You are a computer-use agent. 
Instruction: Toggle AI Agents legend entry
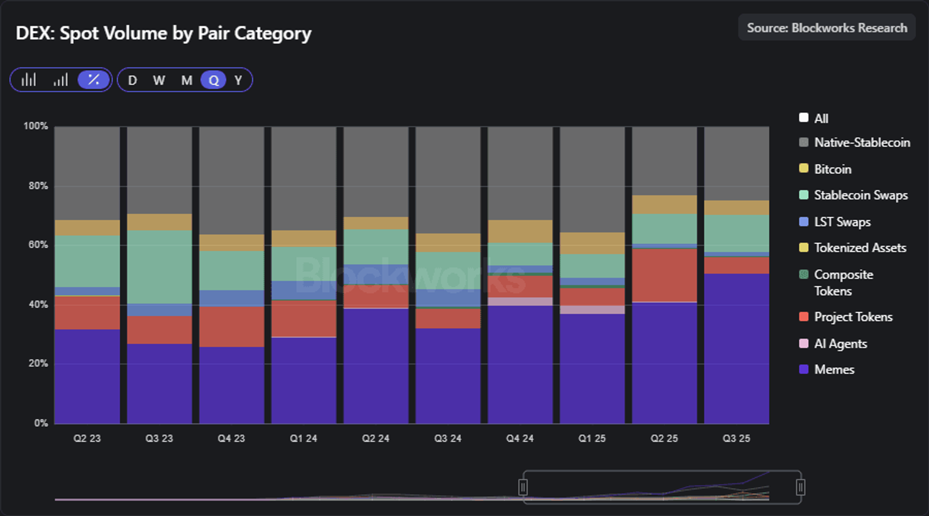tap(833, 344)
